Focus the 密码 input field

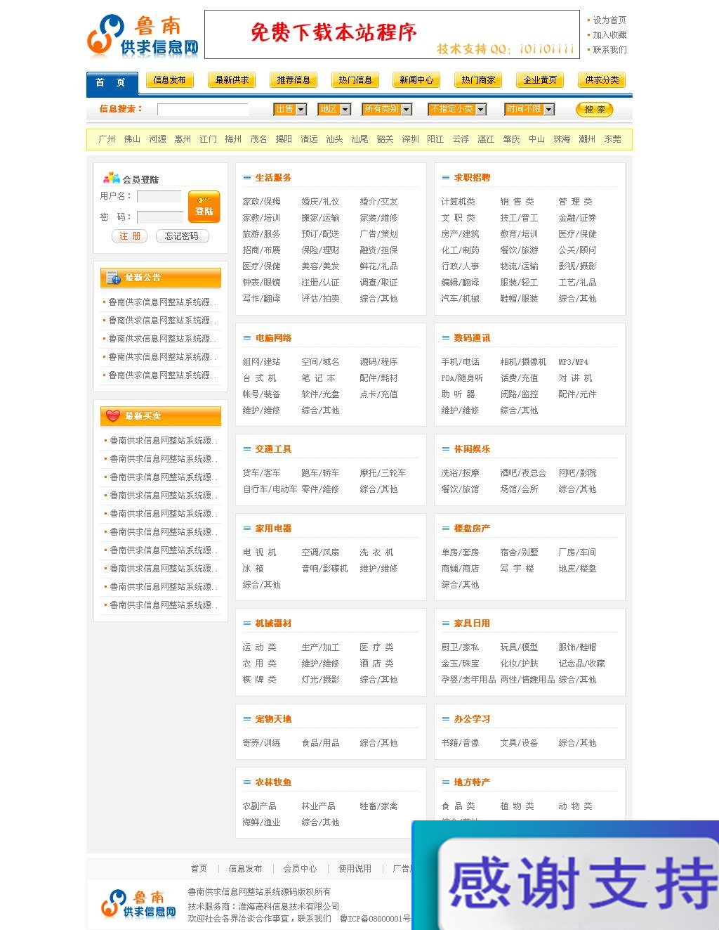click(160, 217)
